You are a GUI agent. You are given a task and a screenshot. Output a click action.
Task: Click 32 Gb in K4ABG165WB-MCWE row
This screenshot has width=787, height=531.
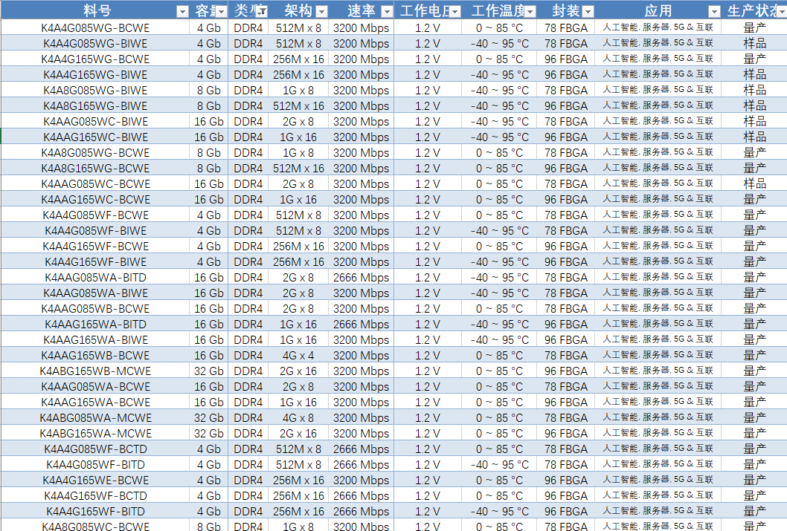tap(209, 371)
